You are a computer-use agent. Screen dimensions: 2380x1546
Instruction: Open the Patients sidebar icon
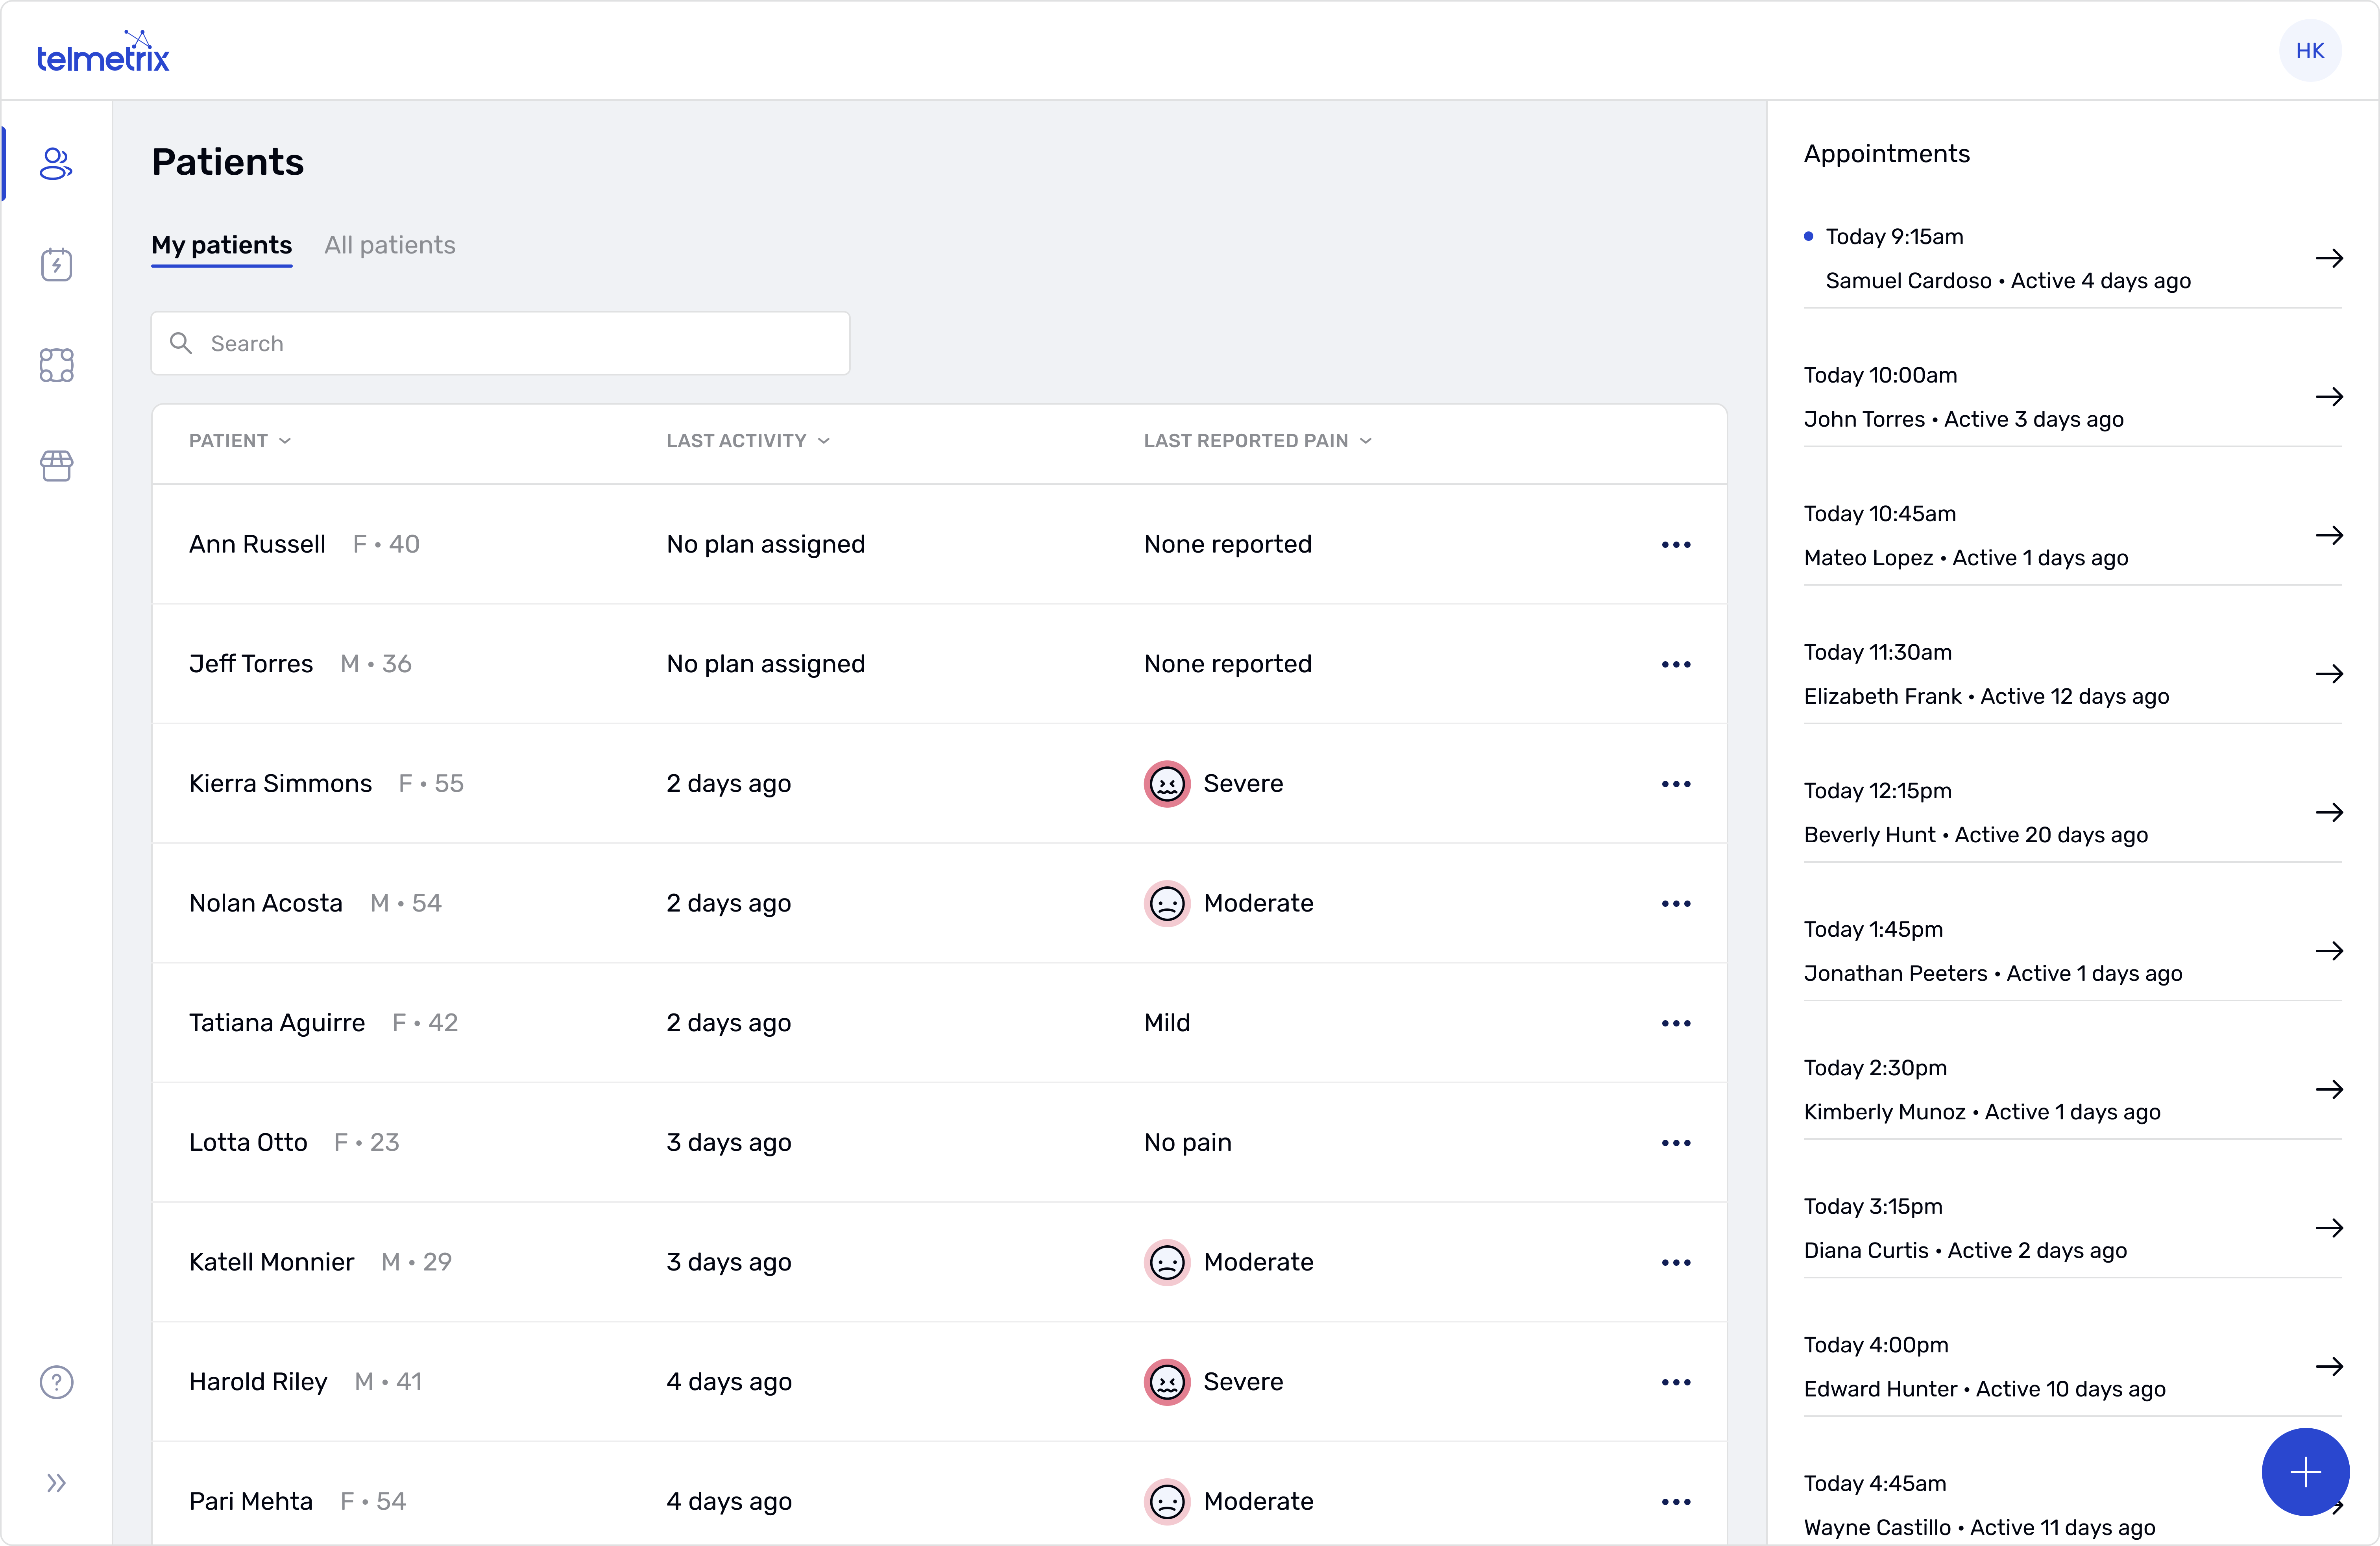[x=56, y=164]
